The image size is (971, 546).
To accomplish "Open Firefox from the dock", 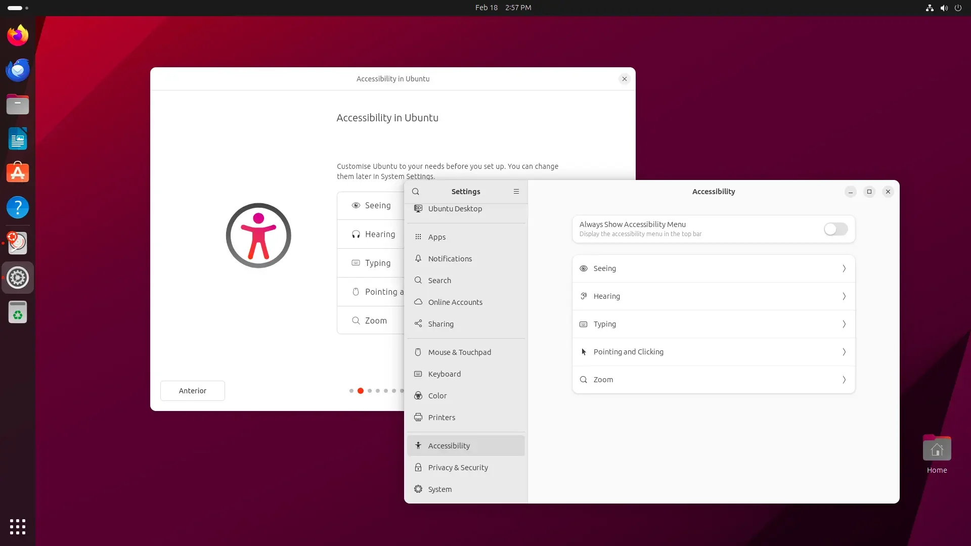I will [18, 35].
